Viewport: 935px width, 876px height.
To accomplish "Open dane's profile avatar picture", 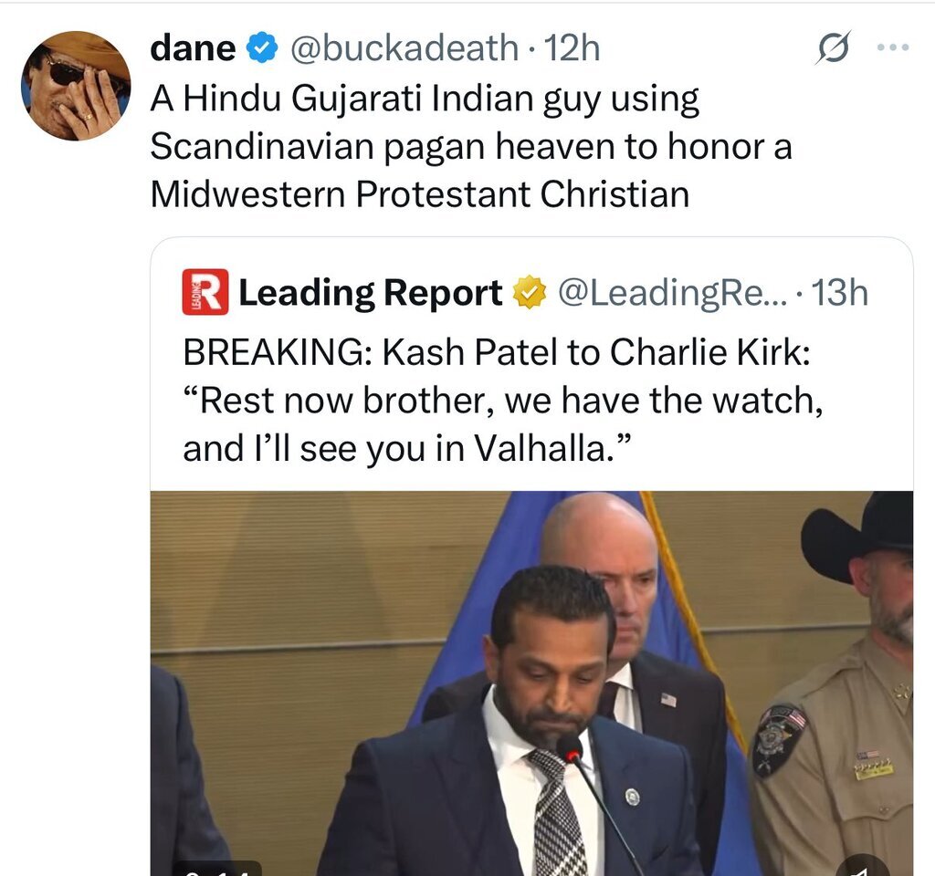I will (x=76, y=86).
